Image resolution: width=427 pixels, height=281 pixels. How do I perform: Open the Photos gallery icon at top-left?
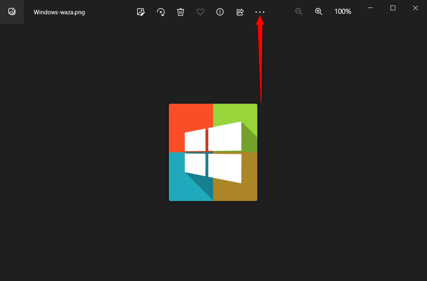coord(12,12)
